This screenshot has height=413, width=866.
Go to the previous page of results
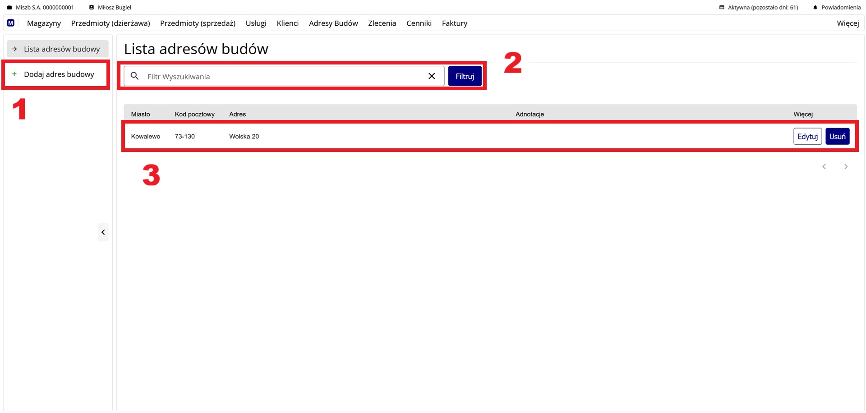(x=824, y=167)
